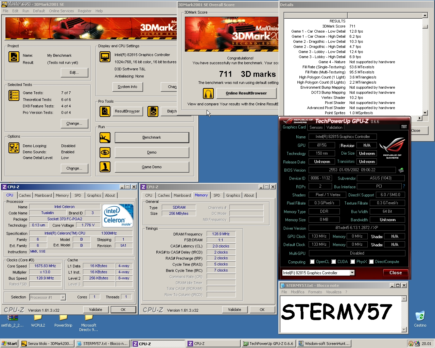Screen dimensions: 435x348
Task: Click the Notepad text area with STERMY57
Action: 341,314
